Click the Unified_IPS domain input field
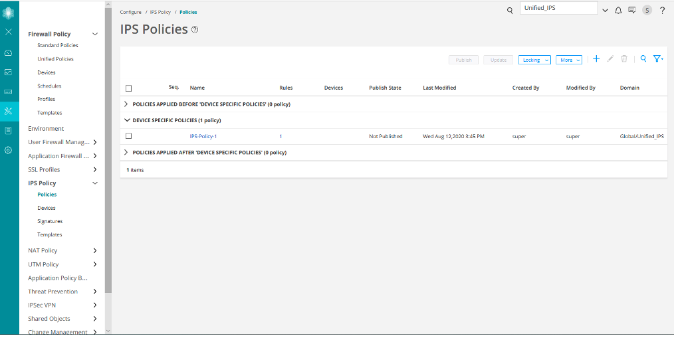The image size is (674, 340). 559,9
